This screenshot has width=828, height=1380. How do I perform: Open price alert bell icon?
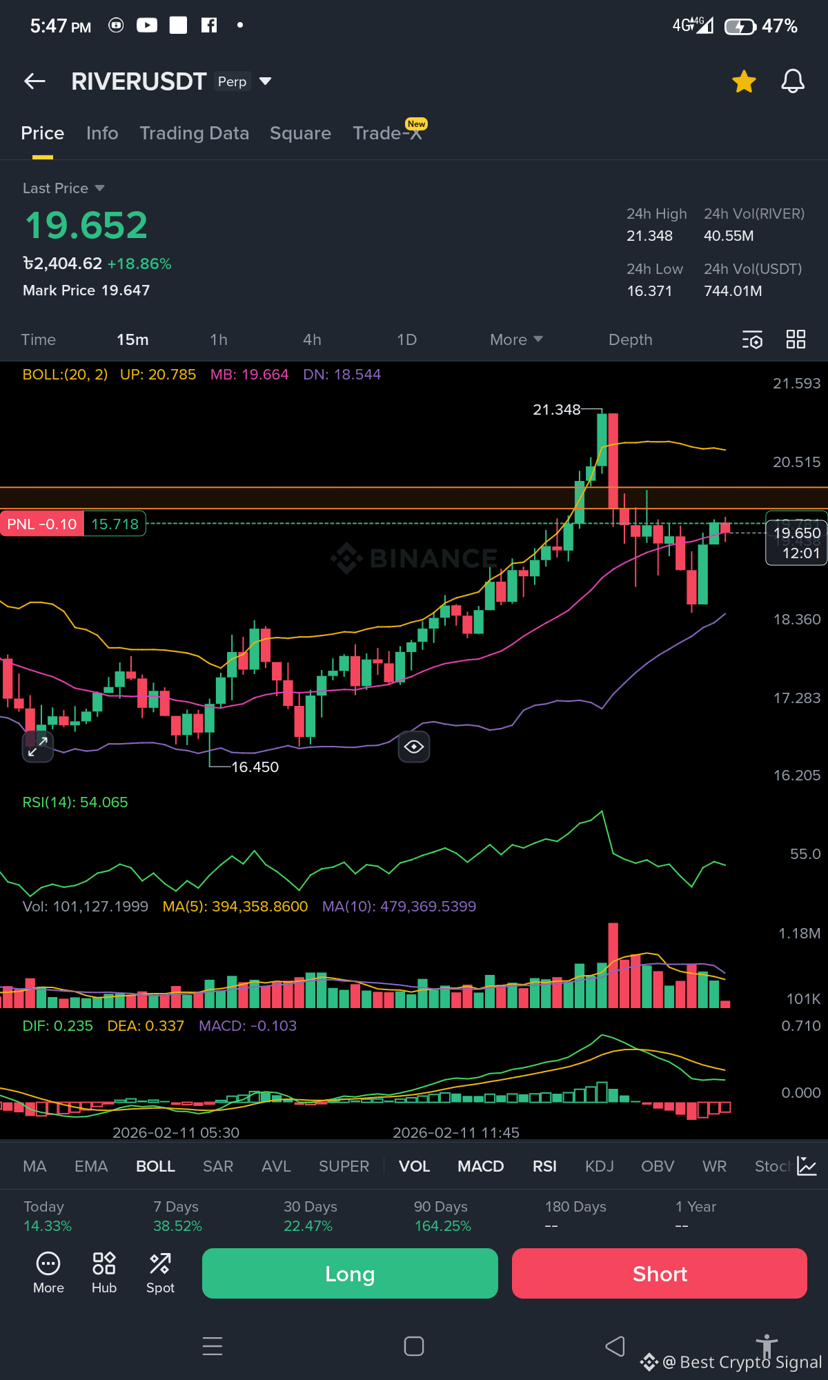click(793, 81)
